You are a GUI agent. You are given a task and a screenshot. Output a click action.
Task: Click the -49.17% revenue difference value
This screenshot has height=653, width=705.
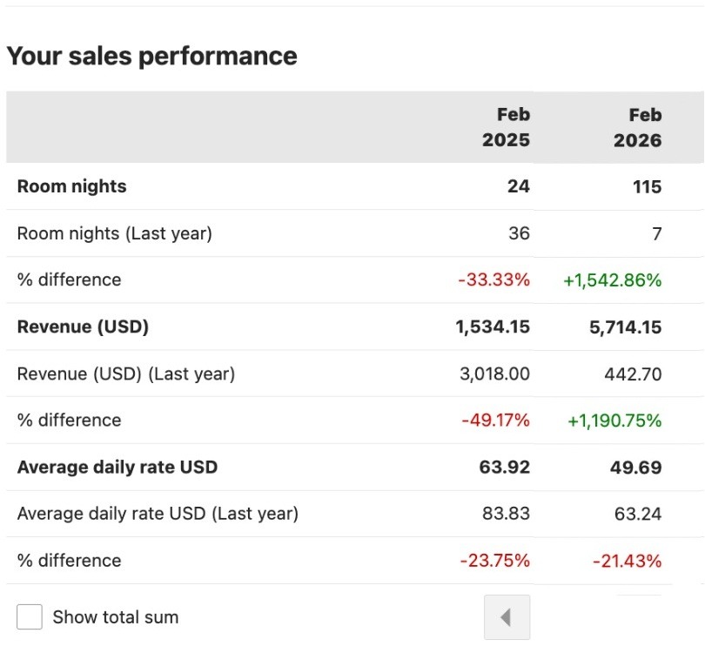pos(495,421)
